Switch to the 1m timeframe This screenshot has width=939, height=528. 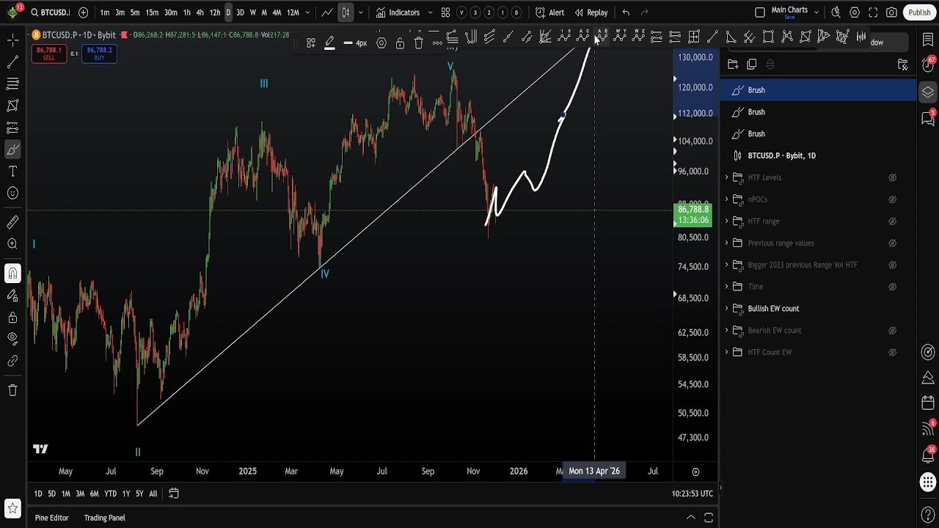pos(105,12)
